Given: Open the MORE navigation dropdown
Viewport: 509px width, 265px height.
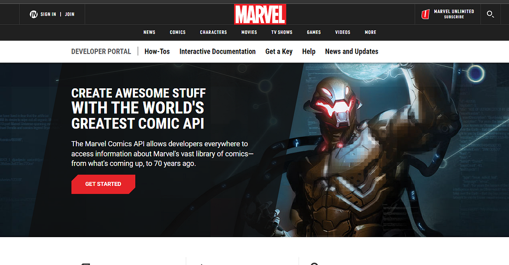Looking at the screenshot, I should click(x=370, y=32).
